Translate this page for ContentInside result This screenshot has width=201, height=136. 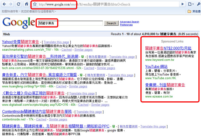click(89, 112)
